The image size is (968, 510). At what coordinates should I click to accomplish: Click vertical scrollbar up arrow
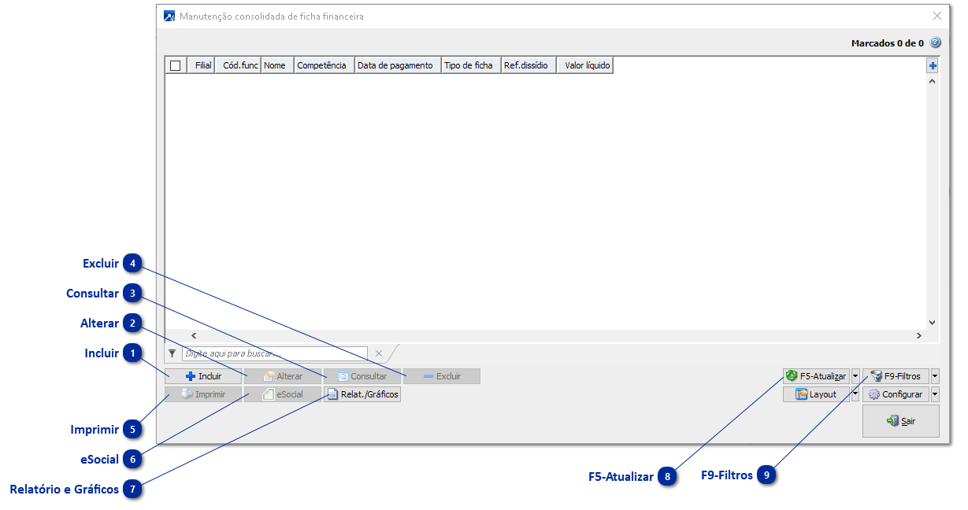(x=933, y=81)
